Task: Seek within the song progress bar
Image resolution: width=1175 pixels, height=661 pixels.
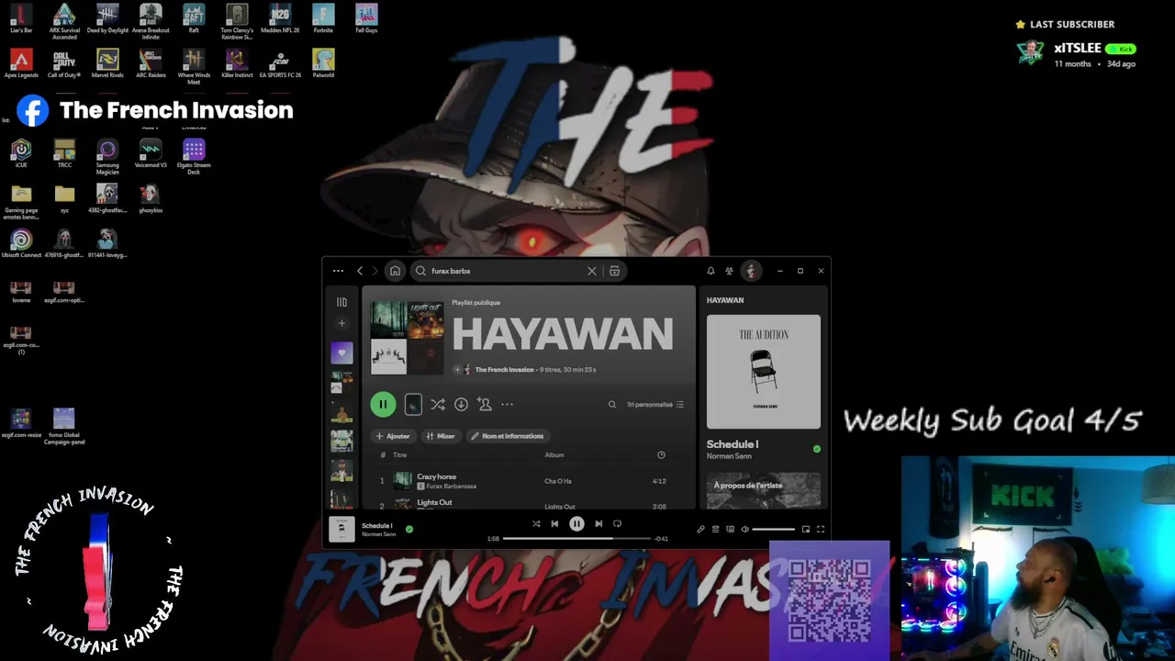Action: pyautogui.click(x=576, y=539)
